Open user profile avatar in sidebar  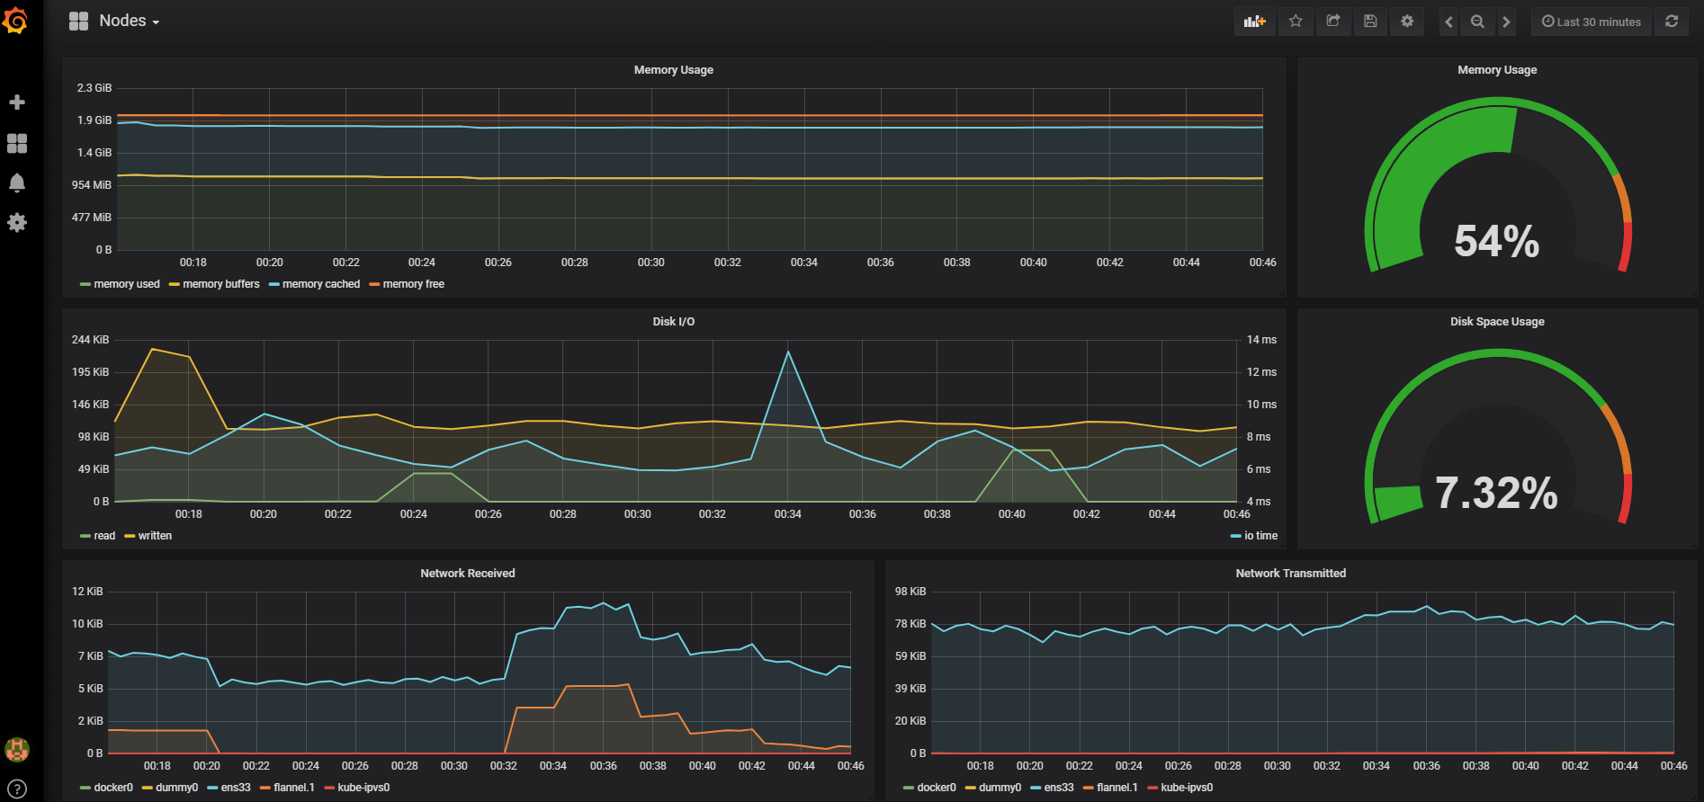[16, 749]
